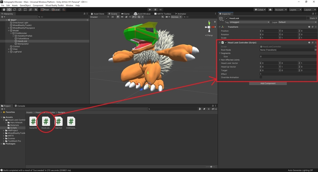Toggle Static checkbox in Inspector

(x=308, y=18)
